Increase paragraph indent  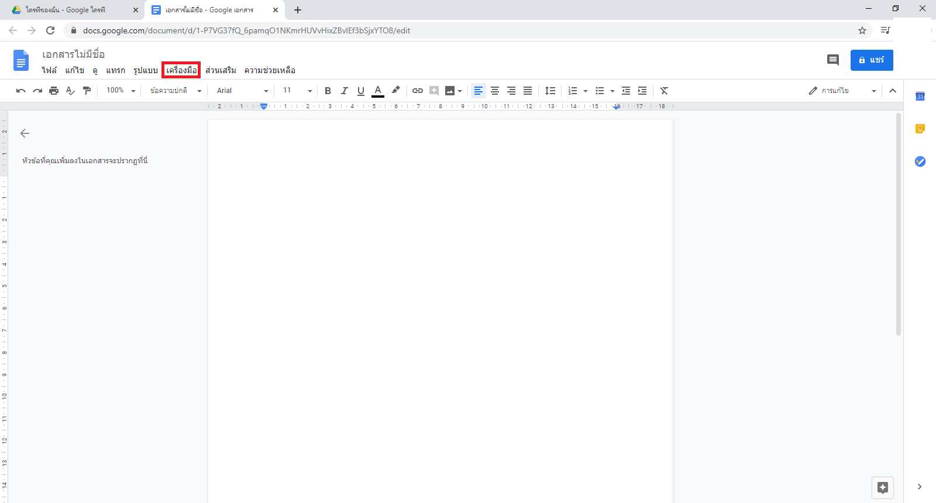point(642,91)
